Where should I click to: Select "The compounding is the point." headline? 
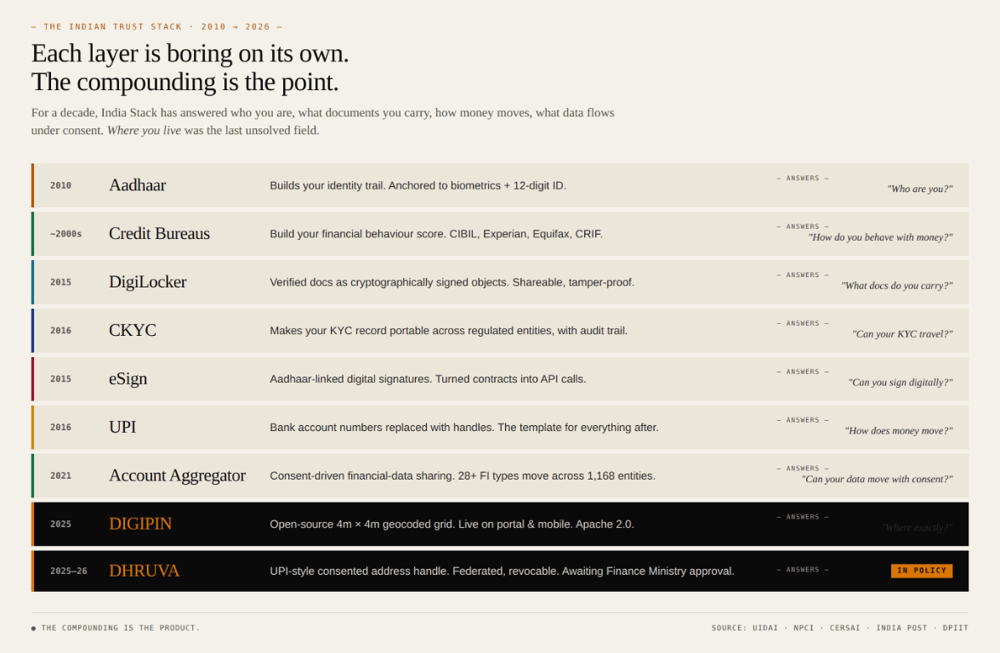(x=185, y=82)
